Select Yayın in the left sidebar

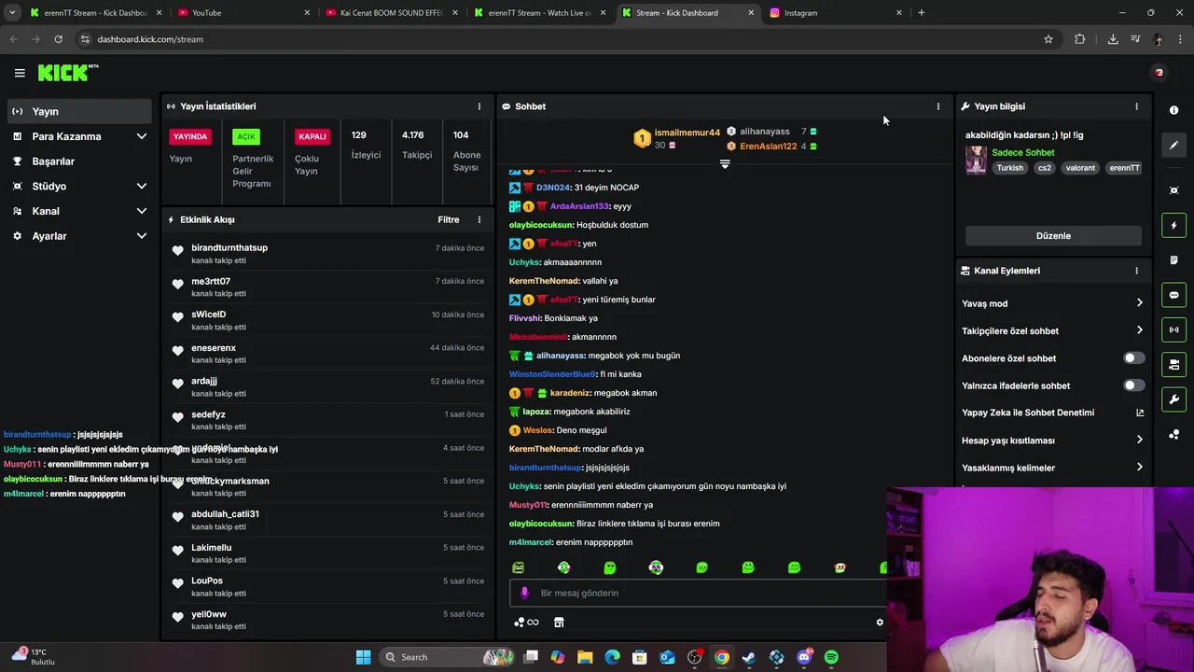point(80,111)
